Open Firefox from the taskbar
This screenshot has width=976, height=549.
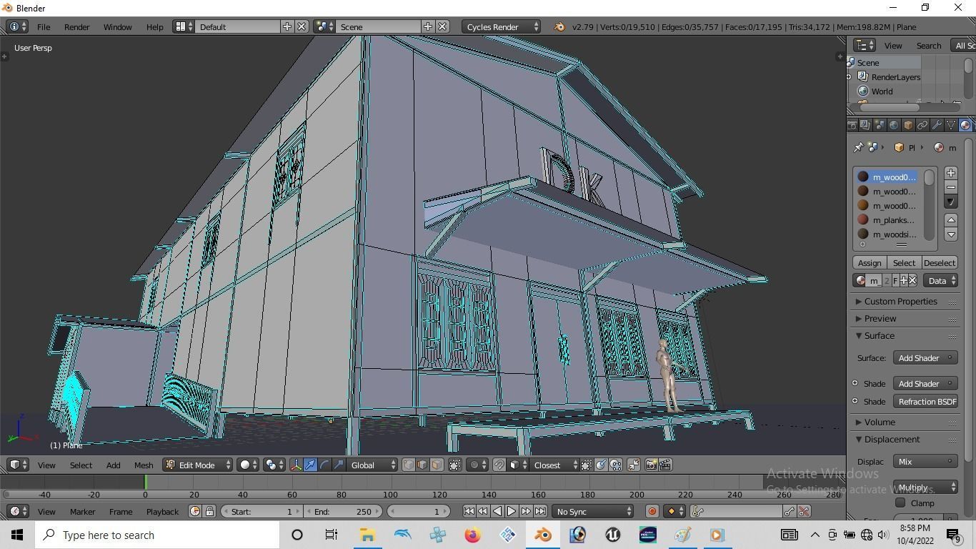pos(472,535)
